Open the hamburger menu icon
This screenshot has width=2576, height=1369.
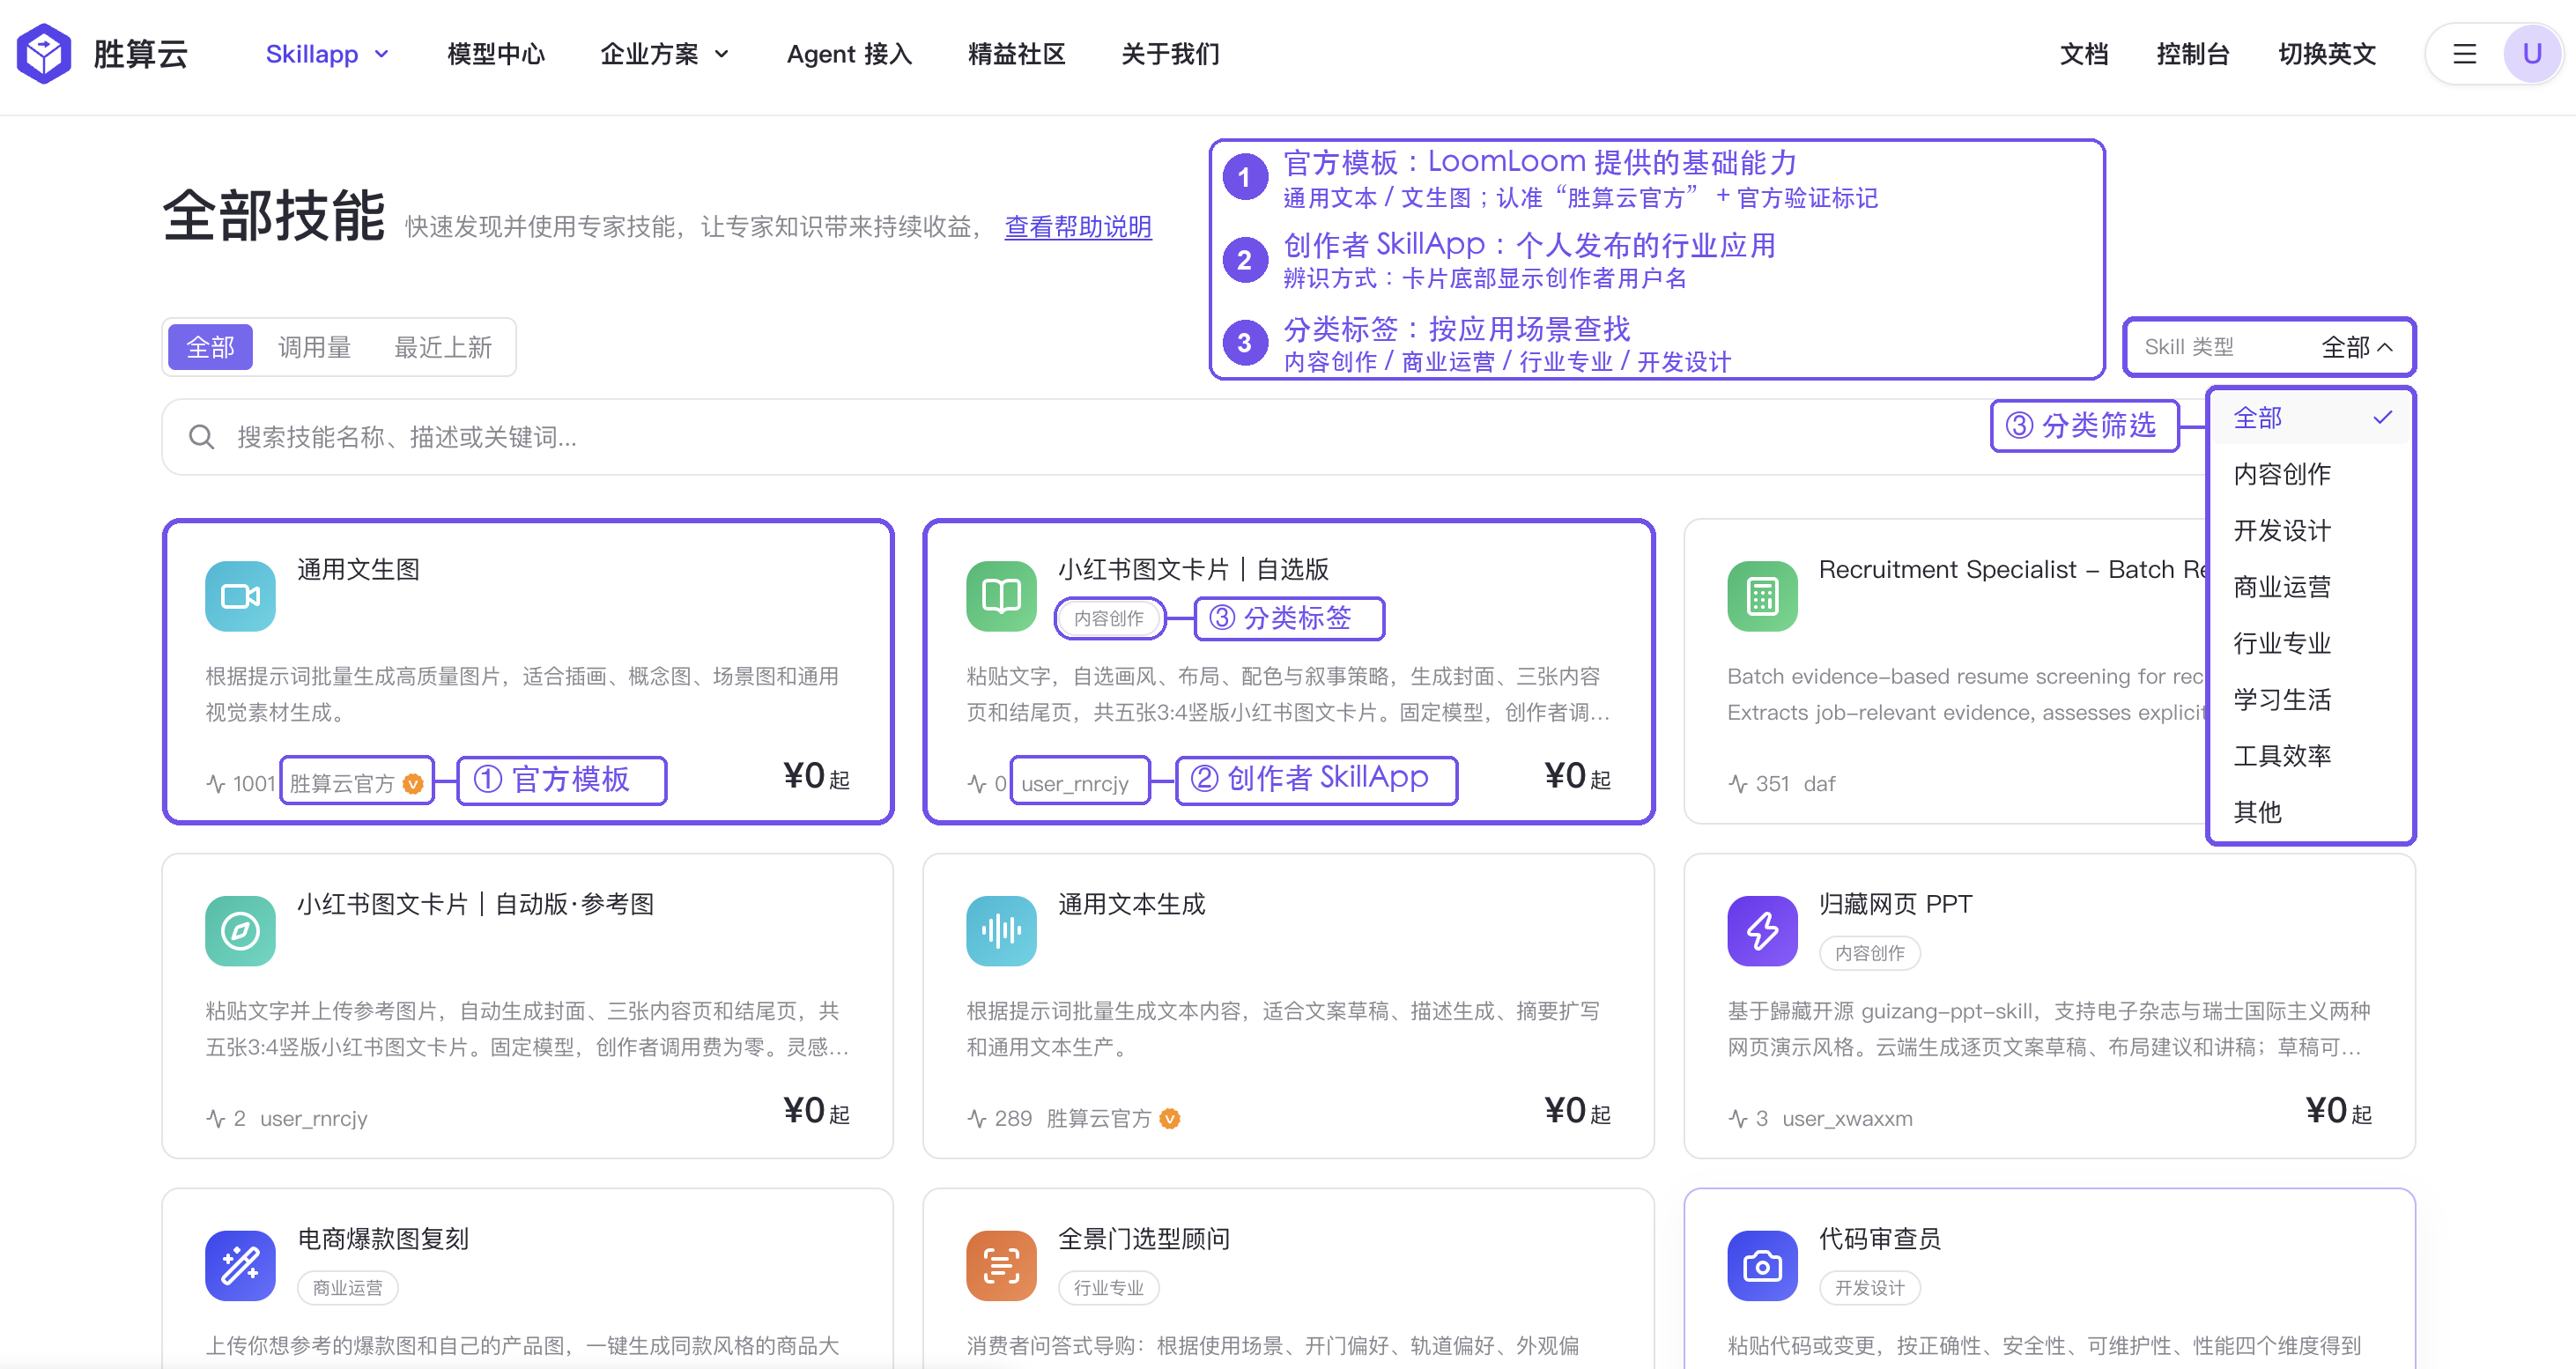click(x=2464, y=54)
